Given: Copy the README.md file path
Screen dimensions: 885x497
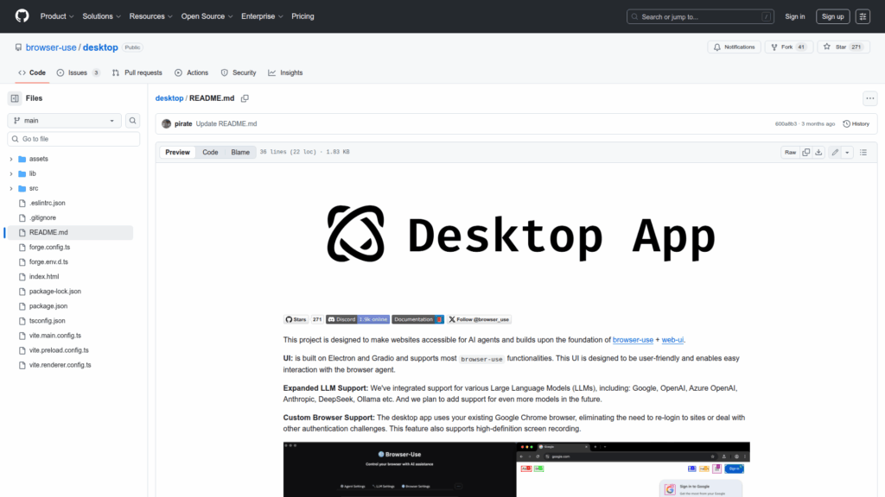Looking at the screenshot, I should pos(245,98).
